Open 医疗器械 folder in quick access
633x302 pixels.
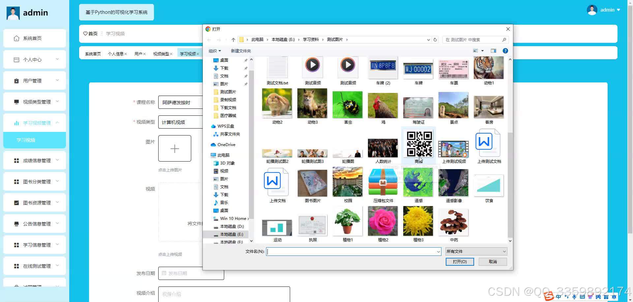click(228, 116)
